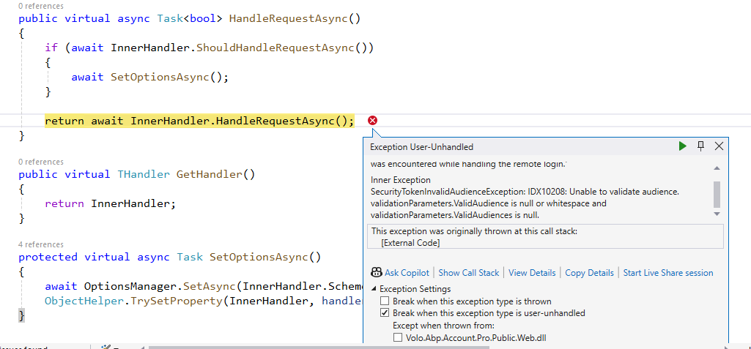Open Show Call Stack link
The height and width of the screenshot is (349, 751).
point(468,273)
